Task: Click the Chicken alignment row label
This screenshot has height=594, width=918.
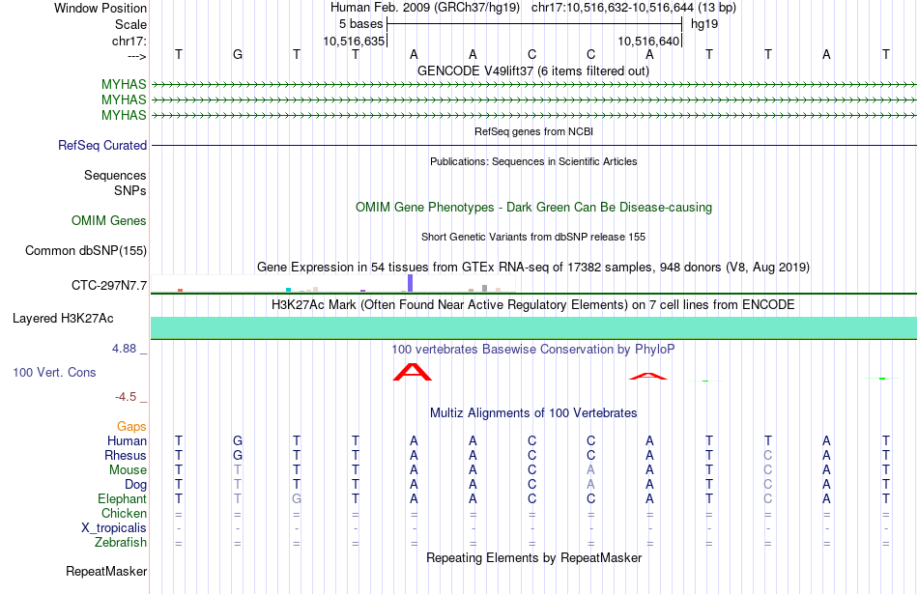Action: 124,513
